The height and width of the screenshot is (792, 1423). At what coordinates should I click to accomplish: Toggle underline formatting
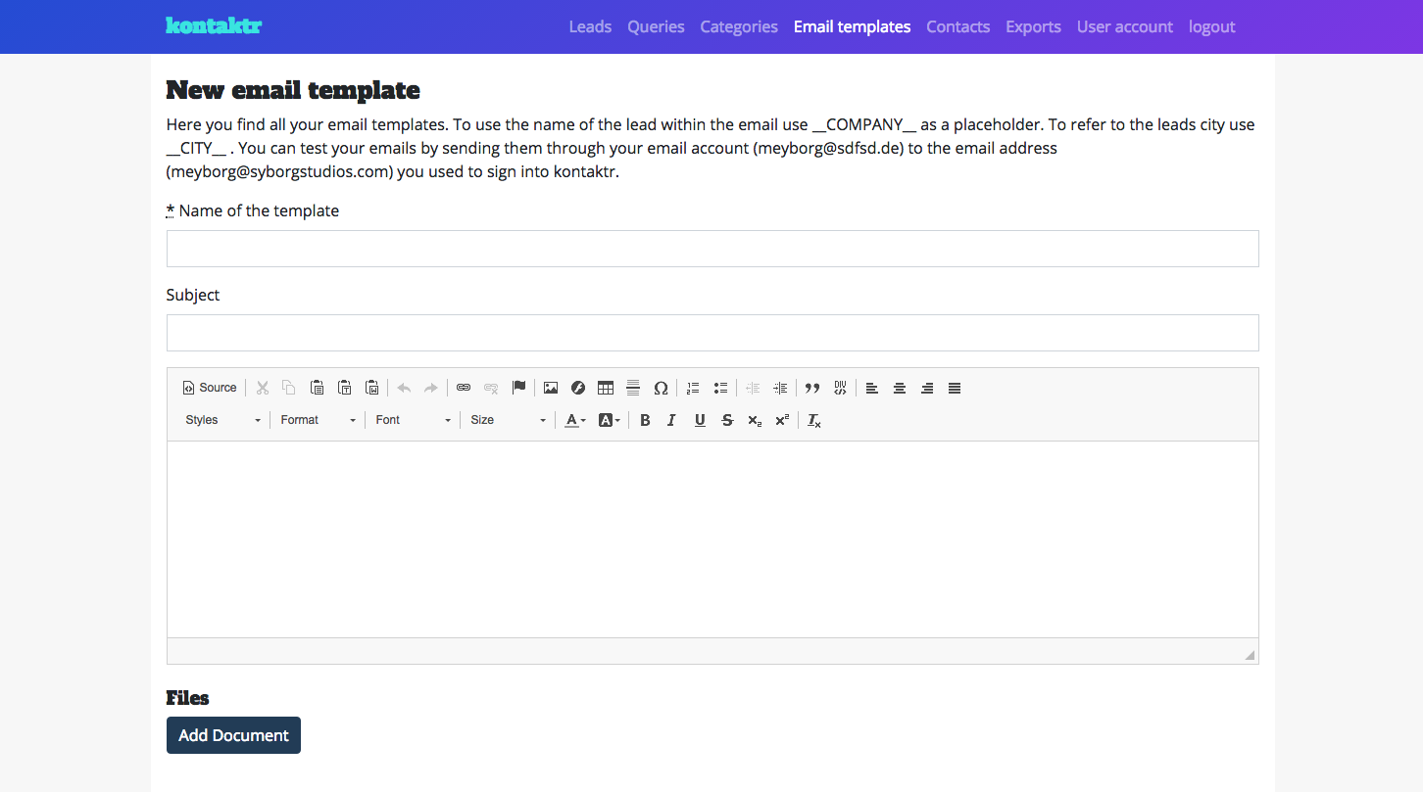[x=700, y=420]
